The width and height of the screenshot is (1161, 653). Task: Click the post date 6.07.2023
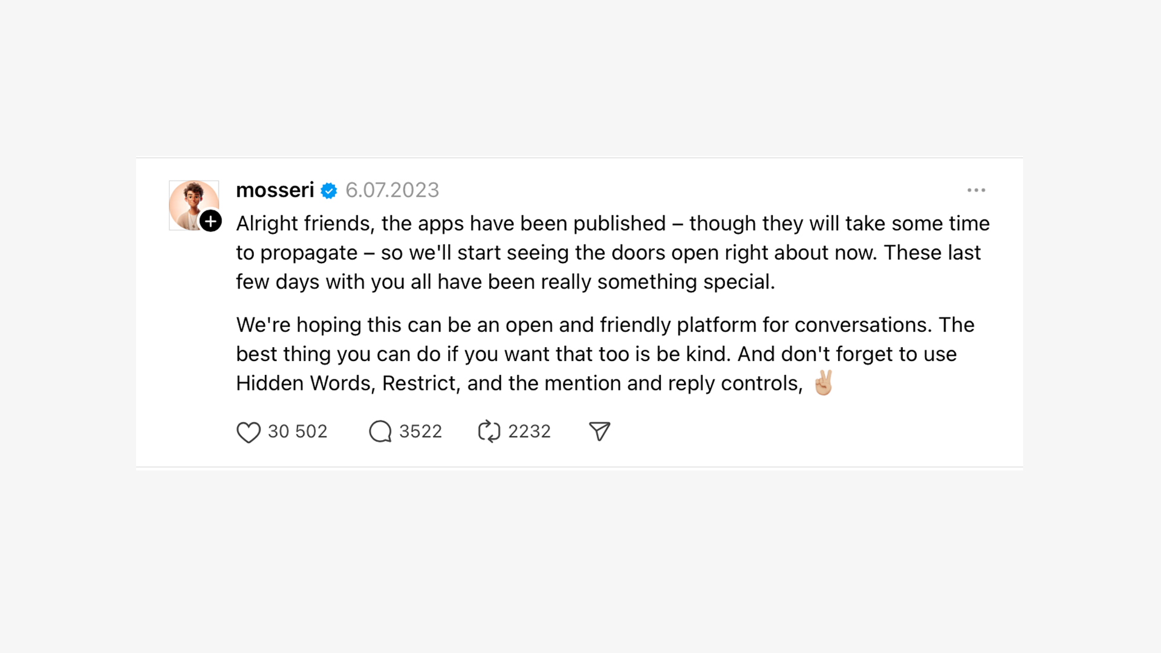[x=392, y=190]
